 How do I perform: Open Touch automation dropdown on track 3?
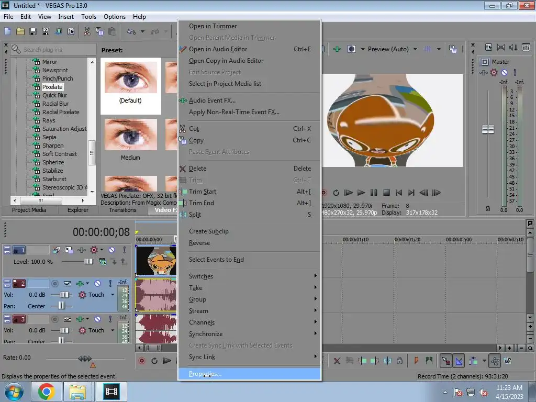pyautogui.click(x=113, y=330)
